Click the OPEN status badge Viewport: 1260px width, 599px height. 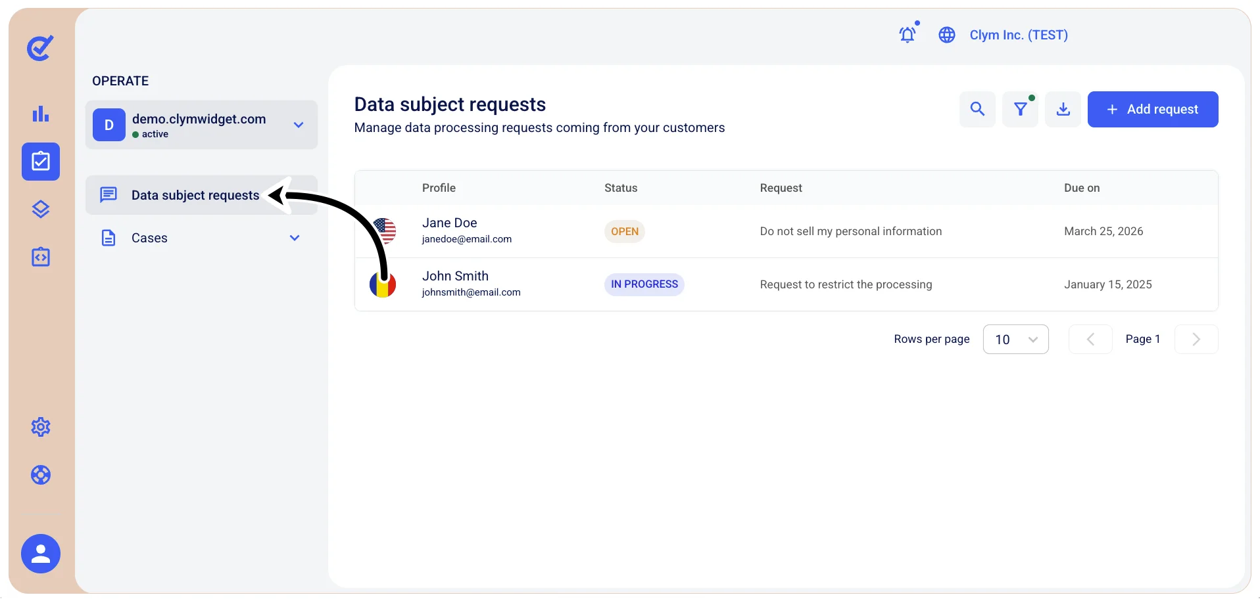coord(625,231)
